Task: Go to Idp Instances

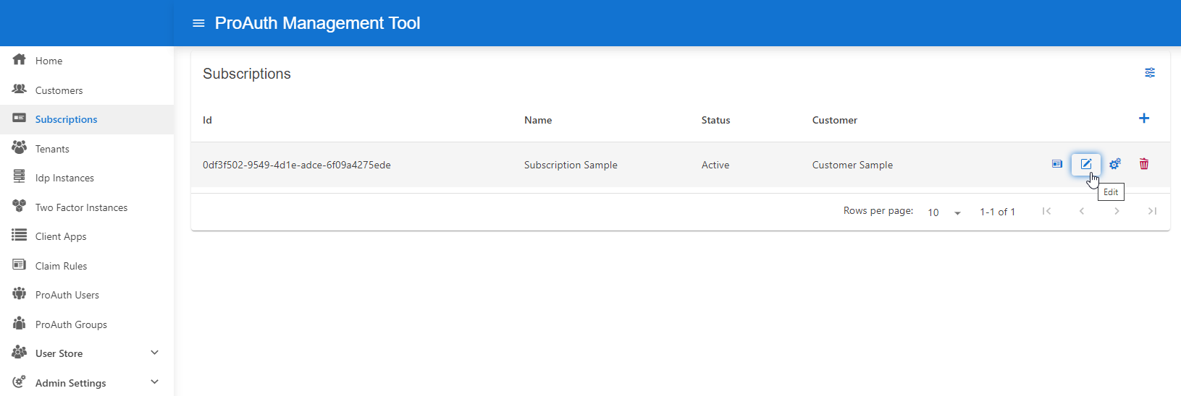Action: tap(64, 178)
